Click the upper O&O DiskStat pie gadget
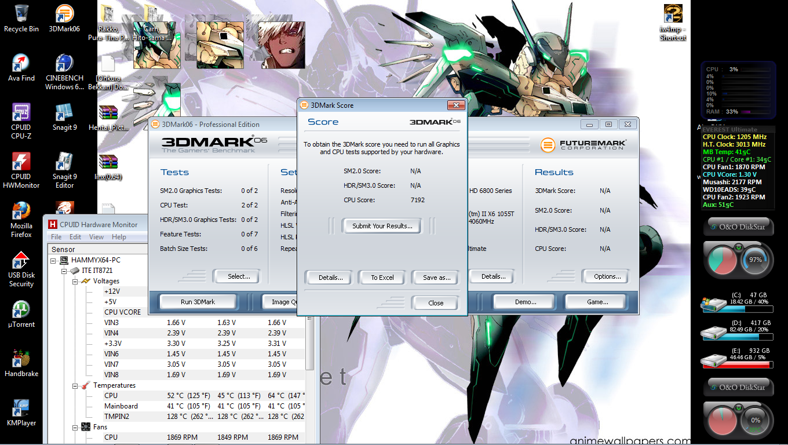The image size is (788, 445). point(739,261)
